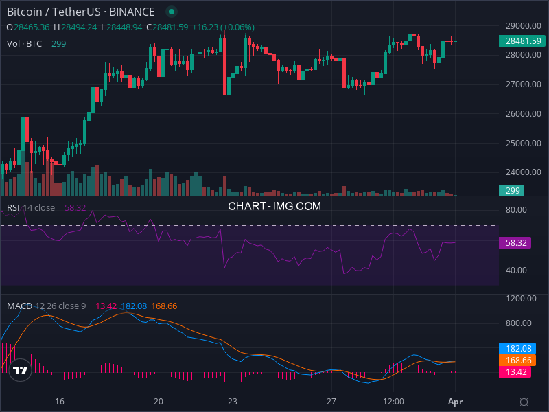Click the open price value 28465.36

32,27
